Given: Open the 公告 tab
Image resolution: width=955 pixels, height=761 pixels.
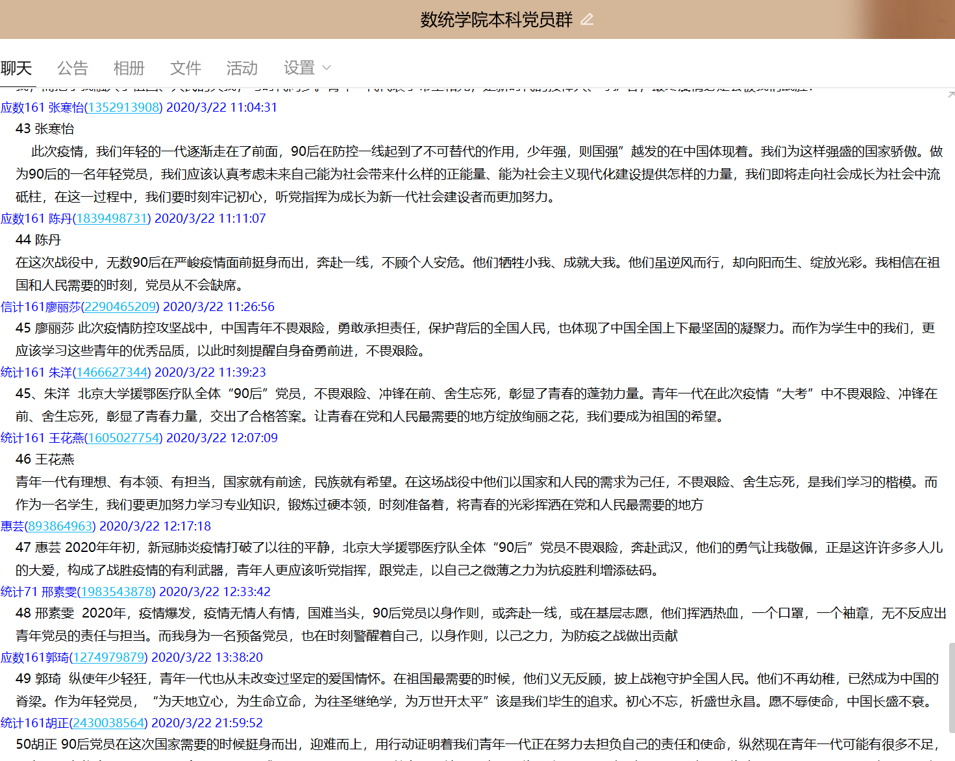Looking at the screenshot, I should 72,68.
